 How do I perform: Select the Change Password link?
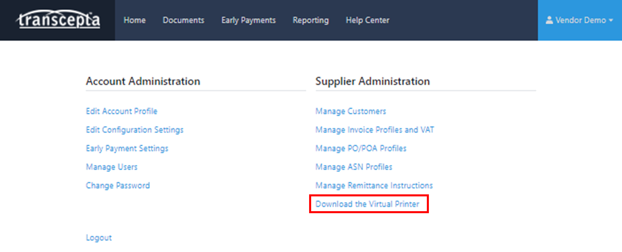point(118,185)
